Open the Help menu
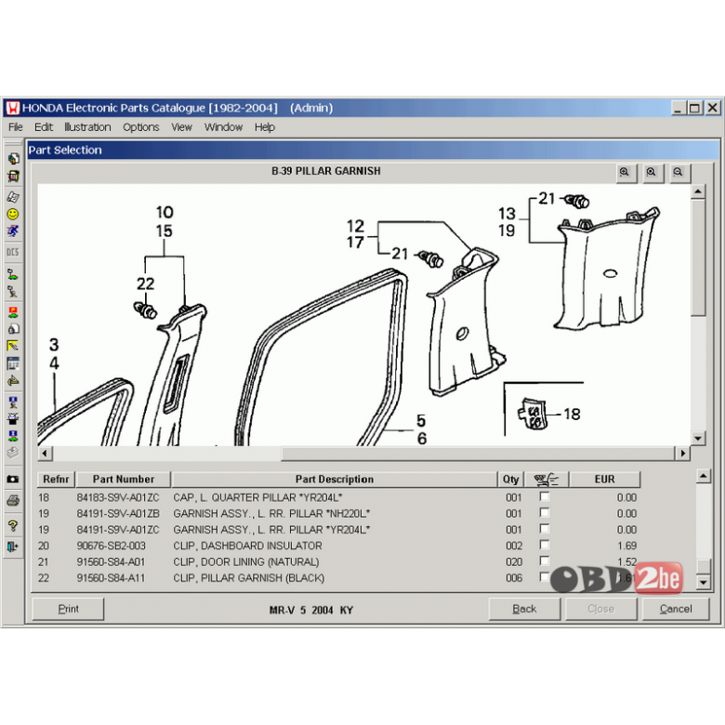 pos(265,127)
